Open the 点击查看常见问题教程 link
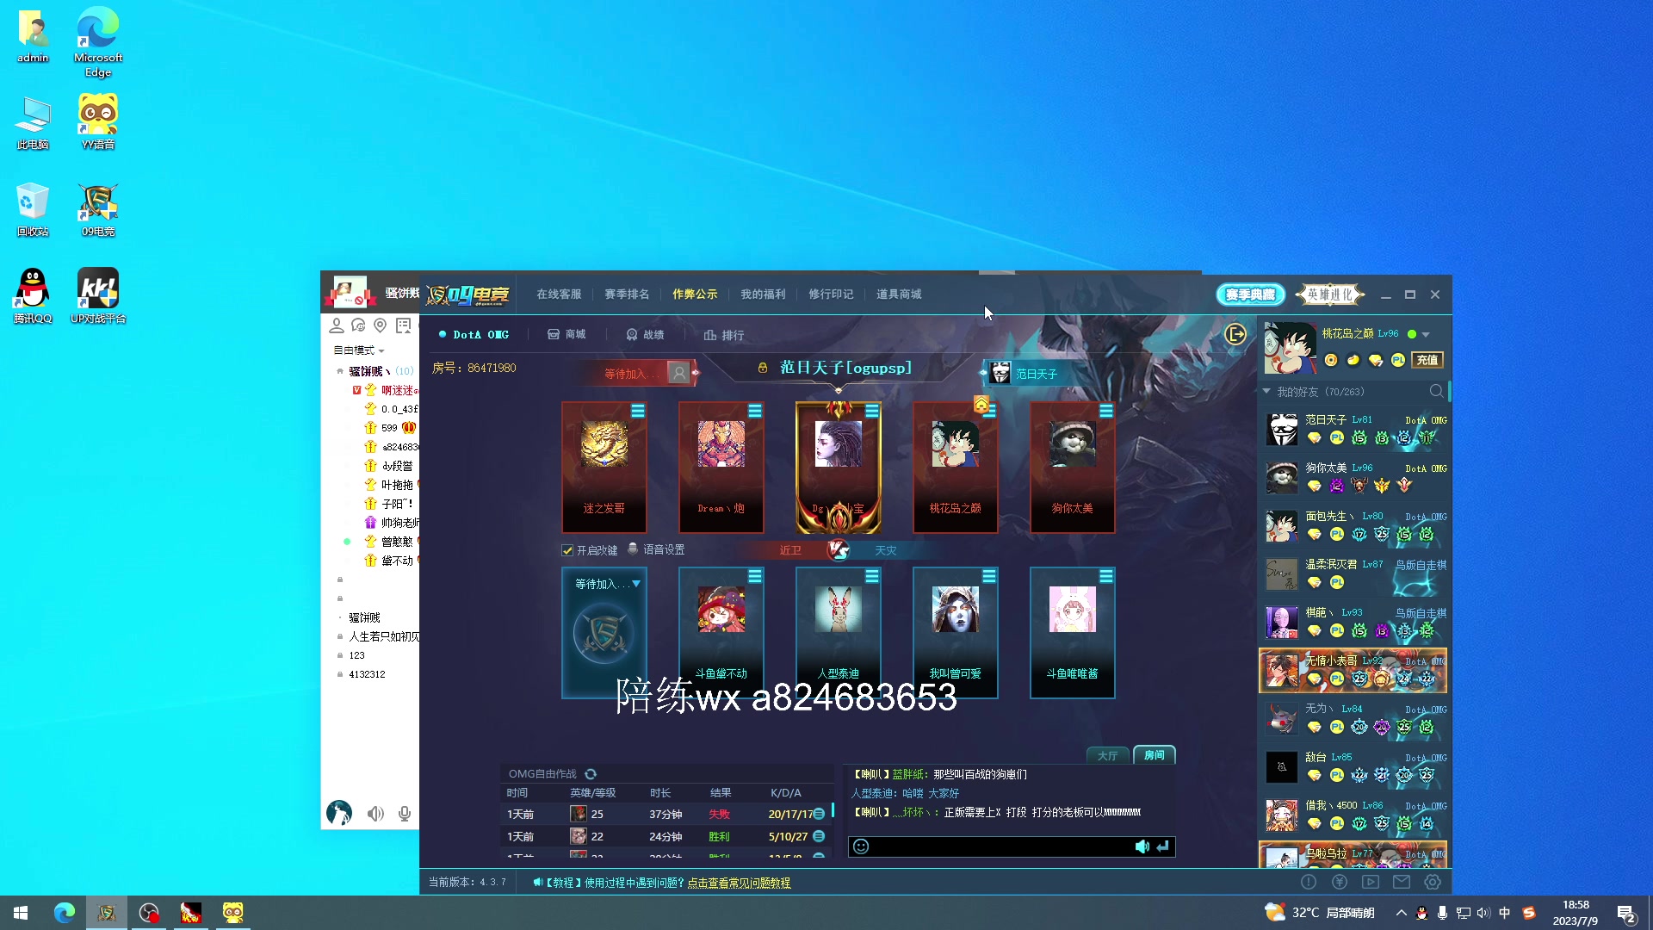Image resolution: width=1653 pixels, height=930 pixels. coord(739,883)
